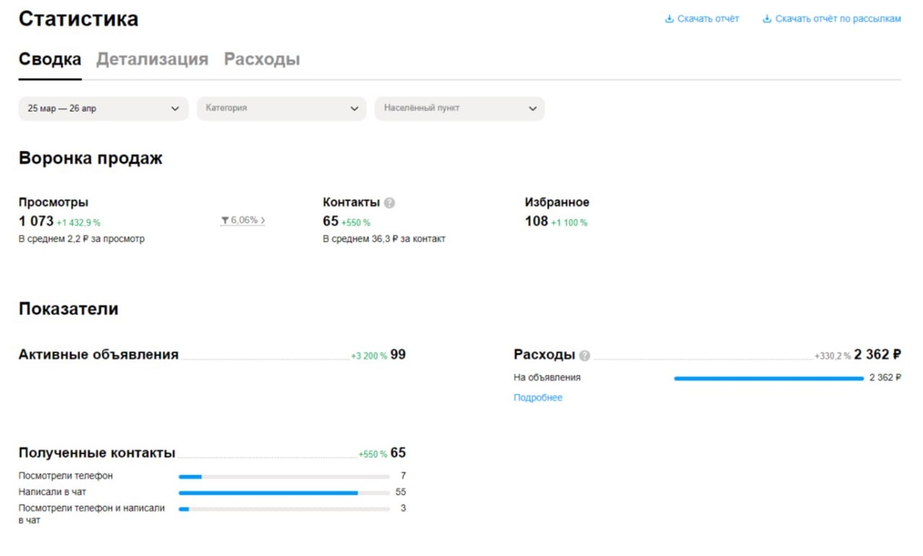Open the date range dropdown 25 мар — 26 апр

point(103,108)
